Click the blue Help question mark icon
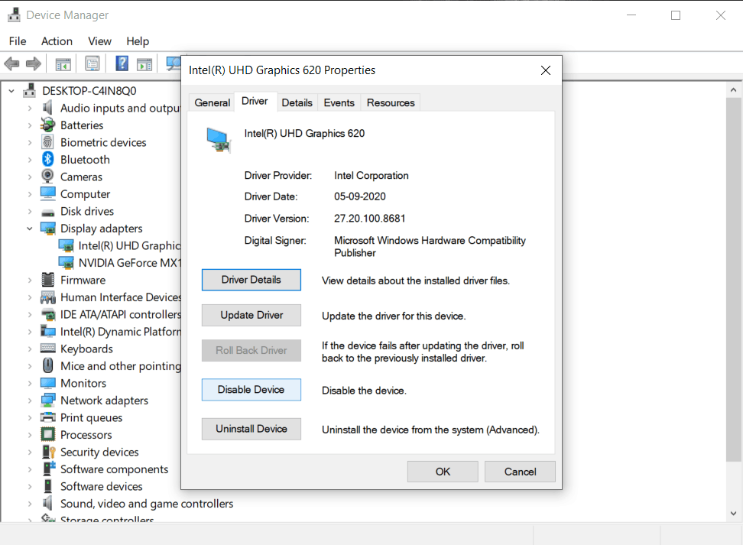The width and height of the screenshot is (743, 545). tap(122, 64)
